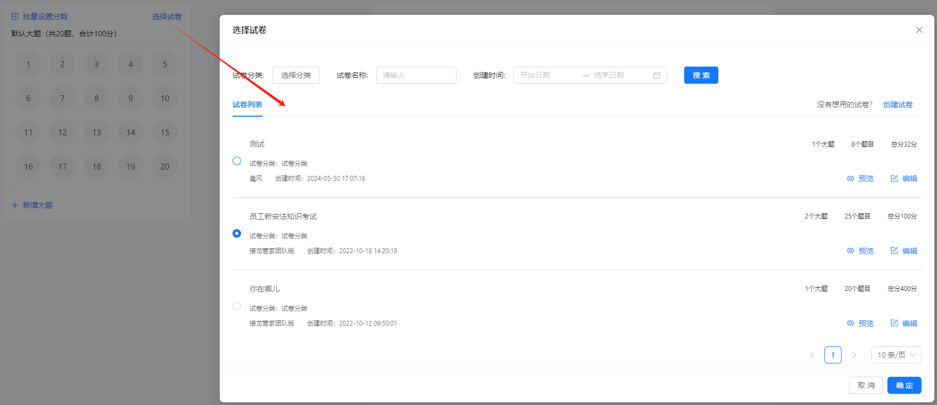Click the plus icon beside 新增大题
937x405 pixels.
(15, 205)
